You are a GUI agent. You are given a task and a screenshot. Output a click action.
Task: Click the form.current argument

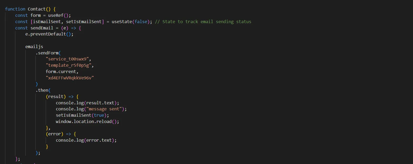[62, 71]
